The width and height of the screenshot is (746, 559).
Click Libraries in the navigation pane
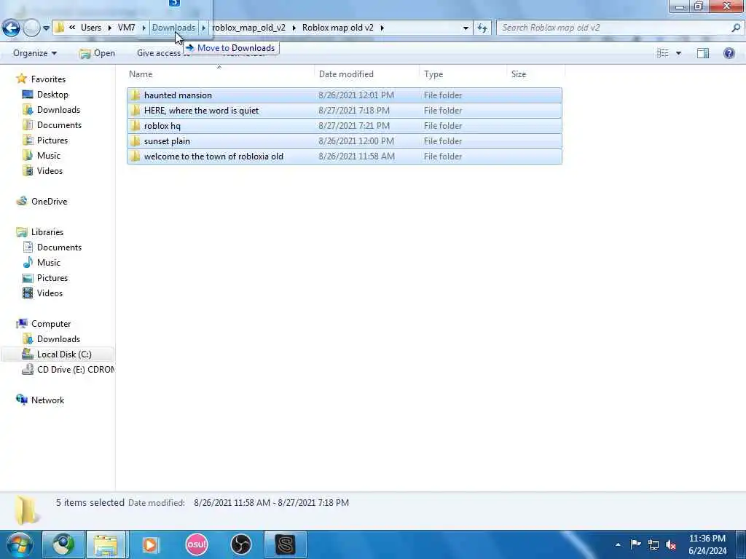tap(47, 232)
